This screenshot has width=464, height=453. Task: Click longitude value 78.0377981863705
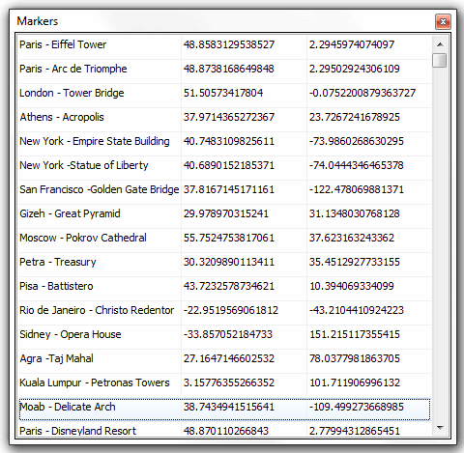pyautogui.click(x=355, y=358)
